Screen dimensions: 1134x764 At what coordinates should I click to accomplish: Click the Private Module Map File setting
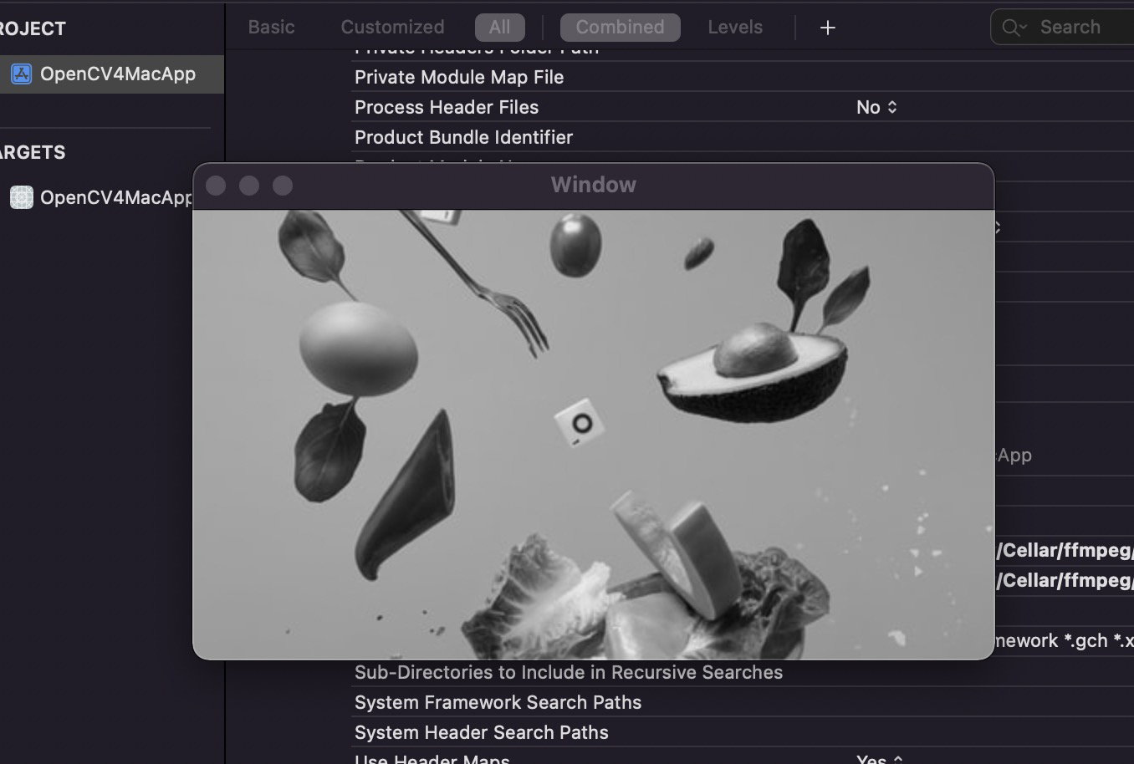459,77
